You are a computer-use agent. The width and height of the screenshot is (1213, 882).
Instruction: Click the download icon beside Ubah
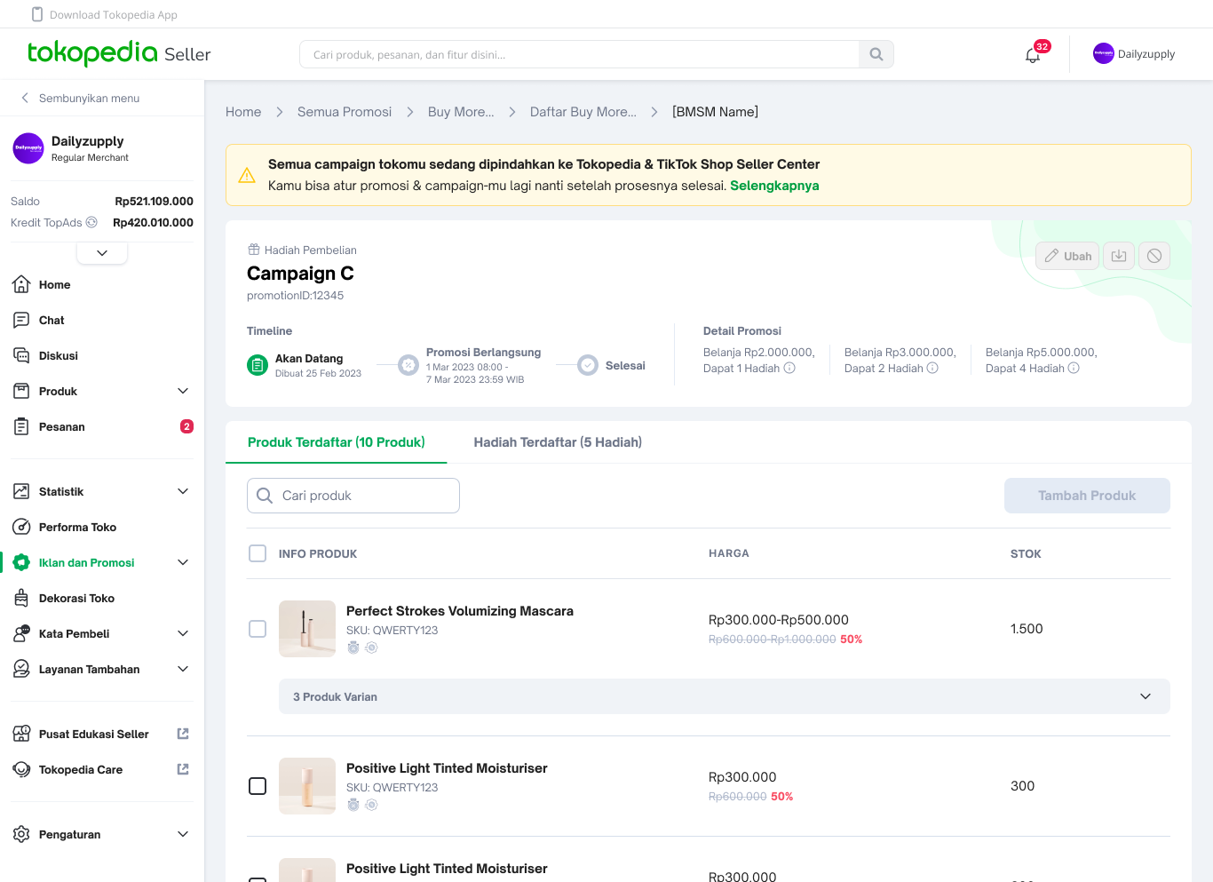1119,256
